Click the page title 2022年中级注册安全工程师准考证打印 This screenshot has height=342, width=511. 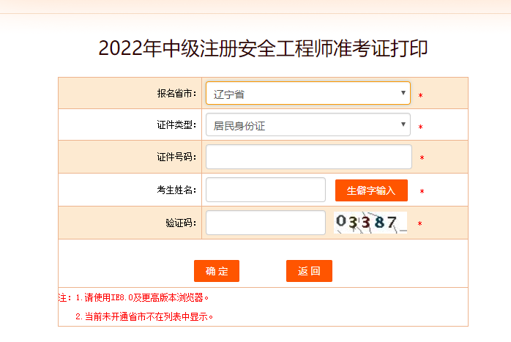click(263, 48)
